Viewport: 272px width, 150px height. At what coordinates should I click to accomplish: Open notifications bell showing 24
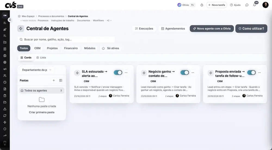(255, 5)
